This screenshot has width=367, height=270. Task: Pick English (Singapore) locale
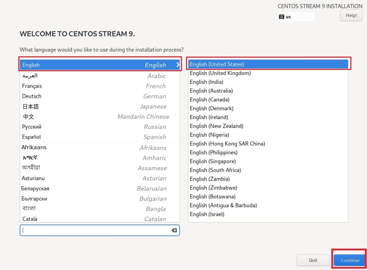click(213, 161)
